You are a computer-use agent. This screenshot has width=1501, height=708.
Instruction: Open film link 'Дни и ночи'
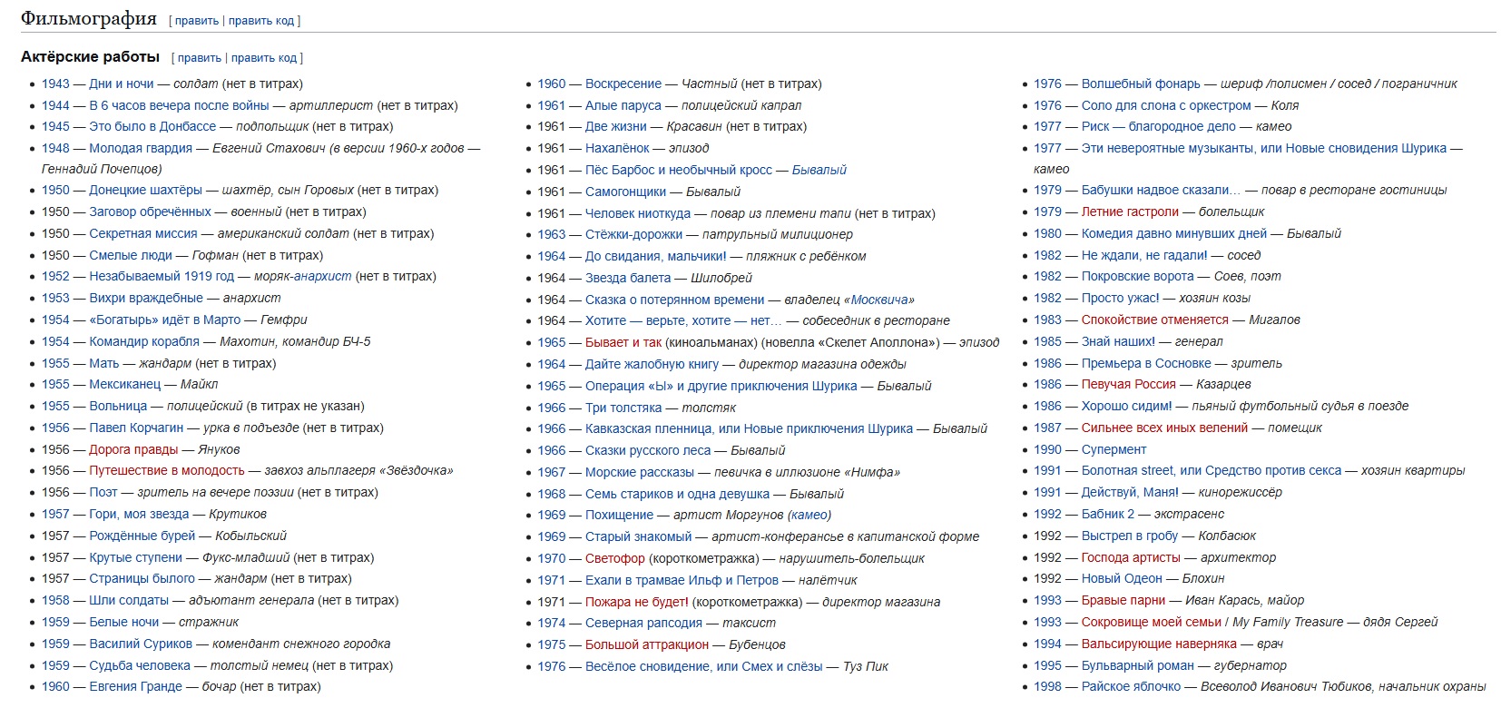pos(122,84)
